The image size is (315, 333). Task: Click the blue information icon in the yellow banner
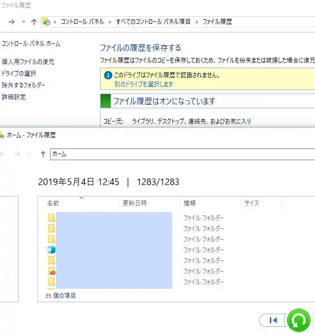coord(108,75)
